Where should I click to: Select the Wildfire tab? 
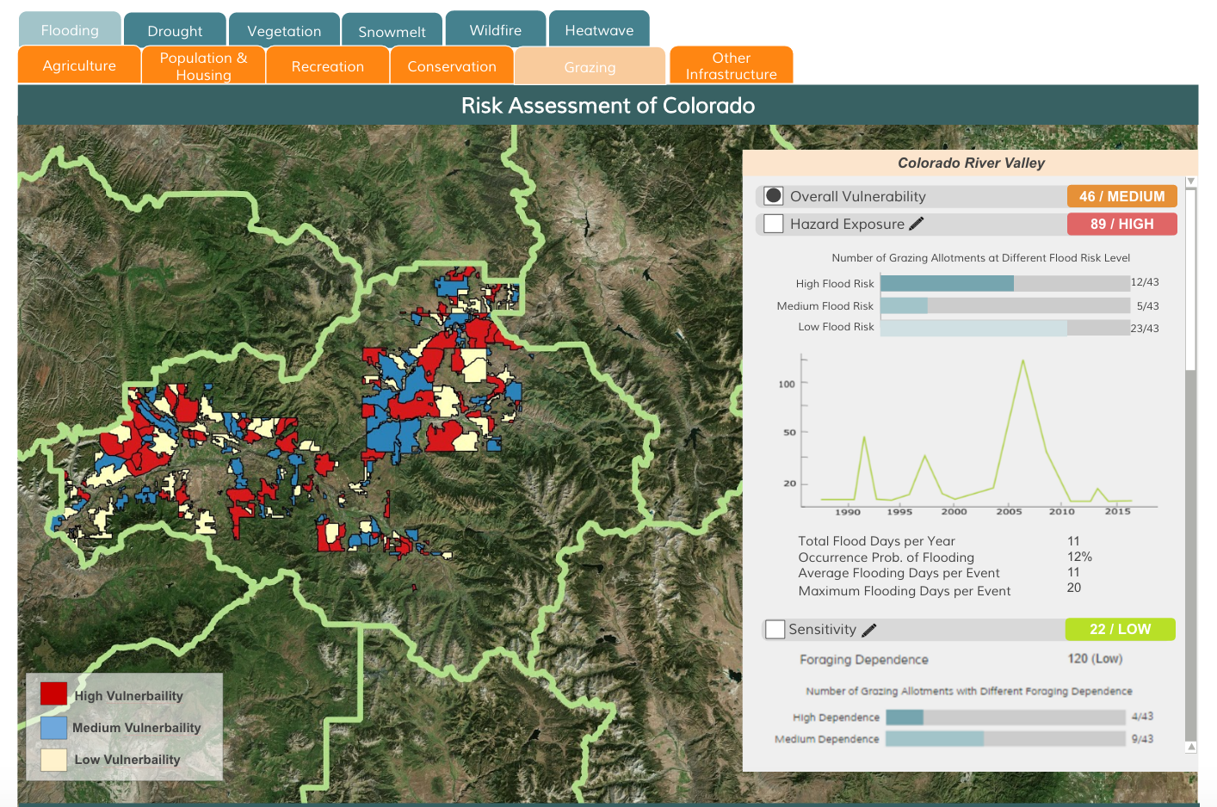pyautogui.click(x=496, y=28)
